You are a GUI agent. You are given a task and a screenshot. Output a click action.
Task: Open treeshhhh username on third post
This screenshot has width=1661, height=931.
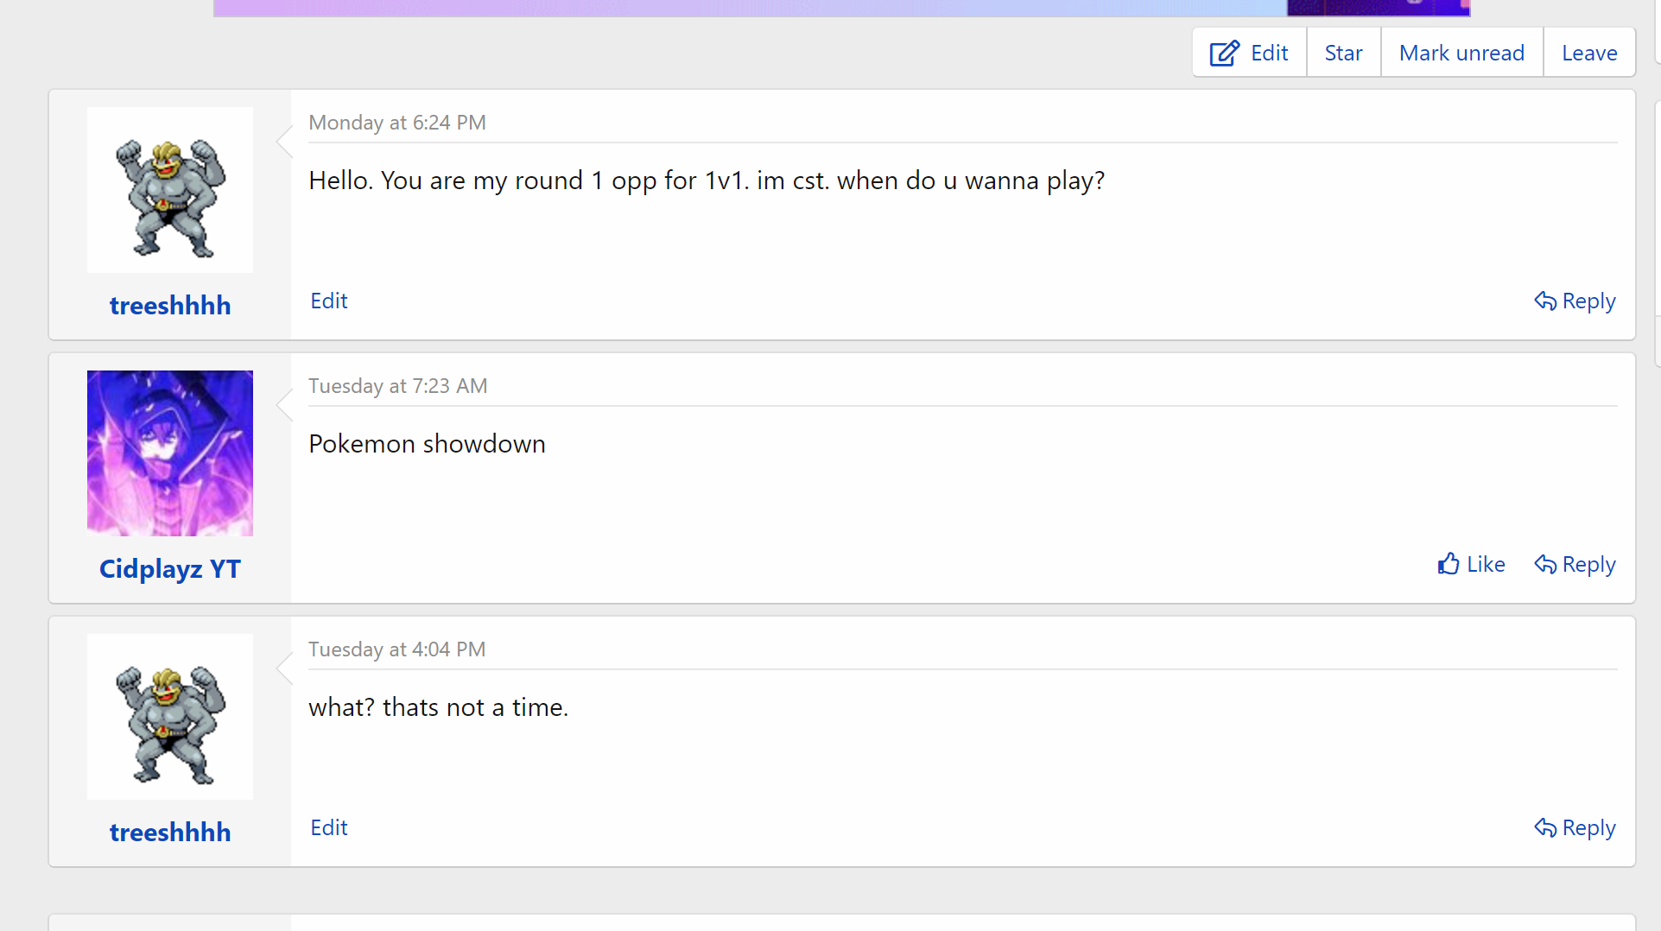[x=170, y=833]
